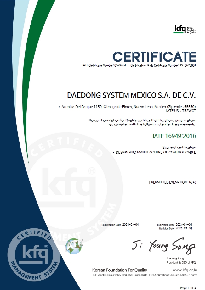This screenshot has height=290, width=205.
Task: Click the Avenida Del Parque 1150 address line
Action: tap(127, 107)
